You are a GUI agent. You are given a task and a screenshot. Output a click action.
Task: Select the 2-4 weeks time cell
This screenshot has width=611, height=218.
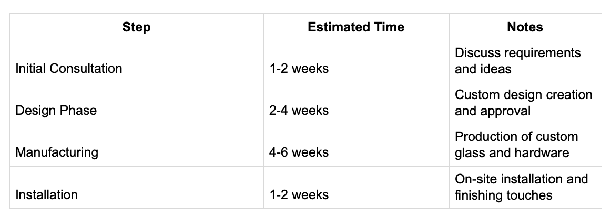pyautogui.click(x=299, y=111)
